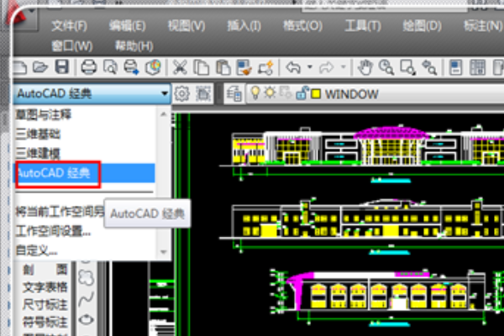Viewport: 504px width, 336px height.
Task: Open the Block Editor icon with star
Action: (265, 67)
